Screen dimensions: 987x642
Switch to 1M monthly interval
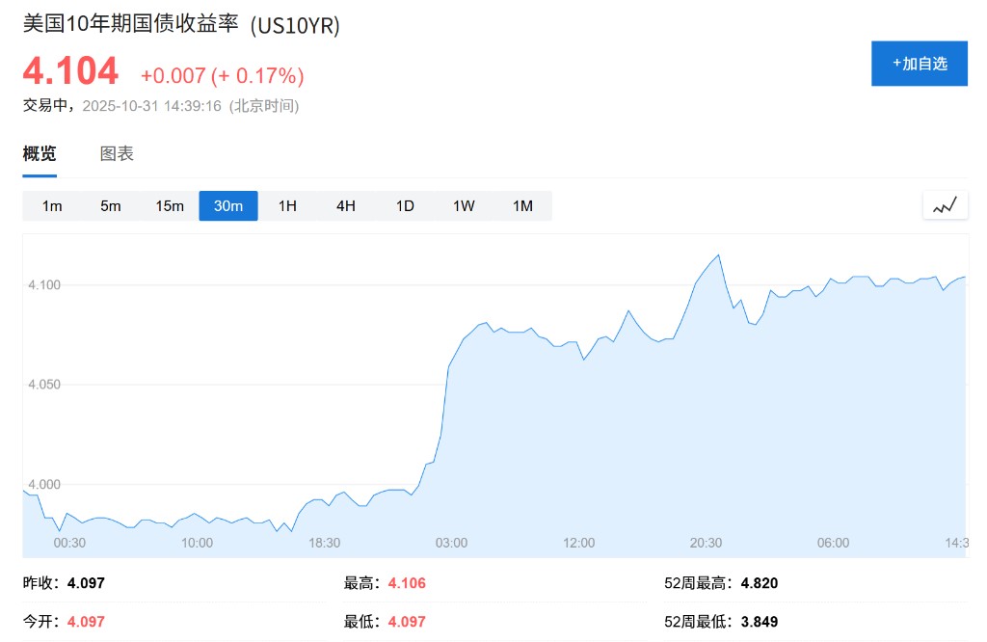pos(522,206)
